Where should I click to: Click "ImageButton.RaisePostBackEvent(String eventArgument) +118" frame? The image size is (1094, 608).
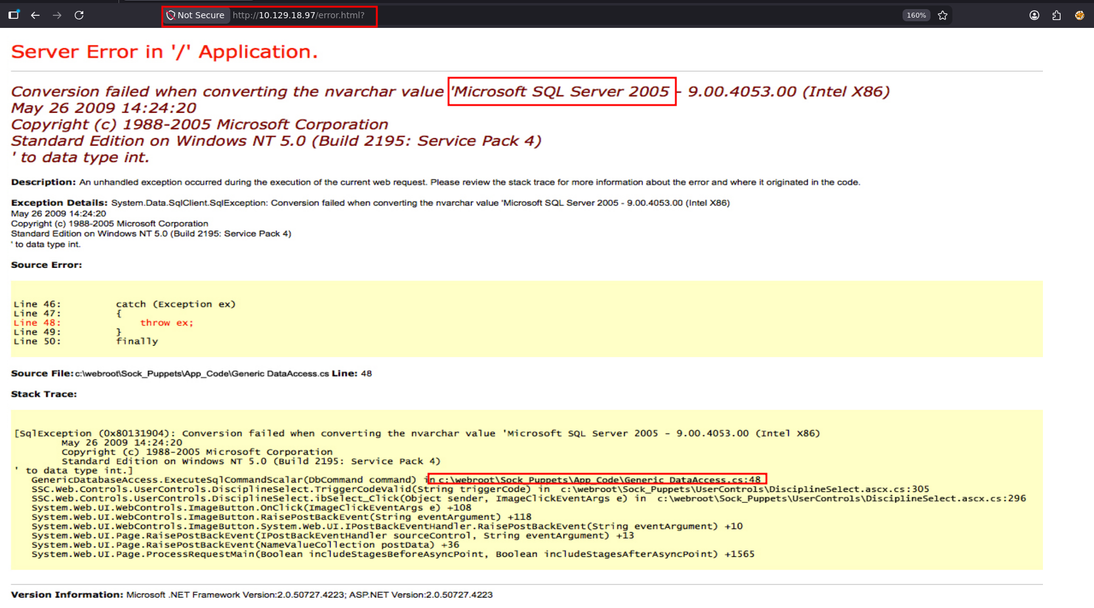[x=281, y=517]
